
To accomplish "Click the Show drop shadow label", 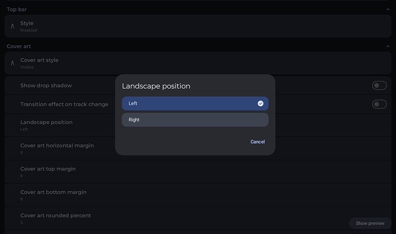I will (46, 85).
